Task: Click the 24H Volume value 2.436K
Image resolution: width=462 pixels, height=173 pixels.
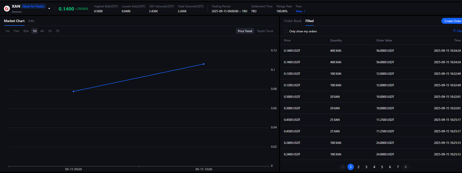Action: (x=154, y=11)
